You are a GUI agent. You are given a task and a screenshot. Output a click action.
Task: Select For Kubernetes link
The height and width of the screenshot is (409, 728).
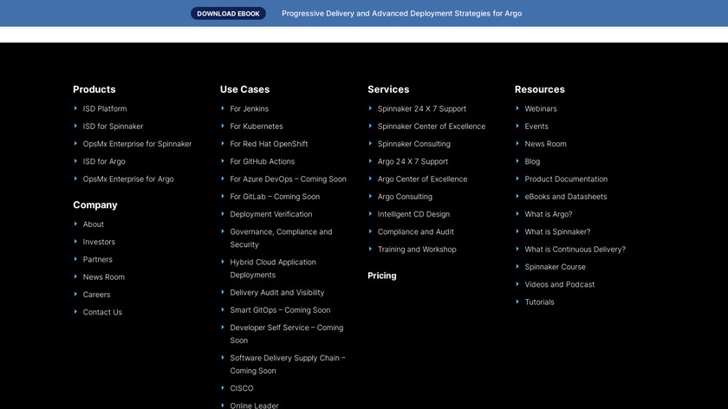(x=257, y=127)
